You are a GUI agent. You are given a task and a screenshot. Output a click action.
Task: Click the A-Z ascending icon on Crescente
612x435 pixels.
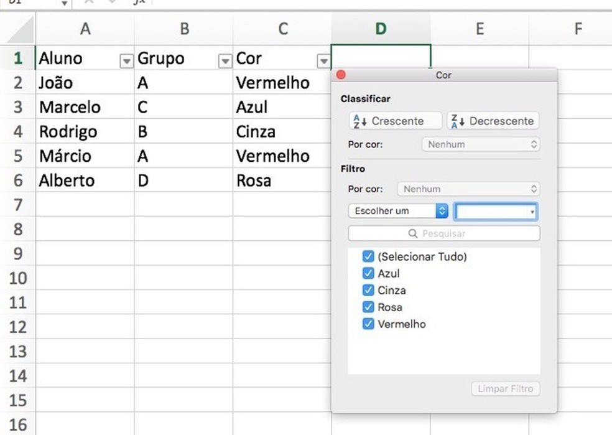(358, 121)
